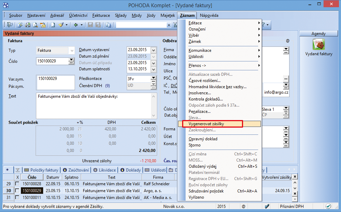341x212 pixels.
Task: Switch to the Likvidace tab
Action: pyautogui.click(x=105, y=170)
